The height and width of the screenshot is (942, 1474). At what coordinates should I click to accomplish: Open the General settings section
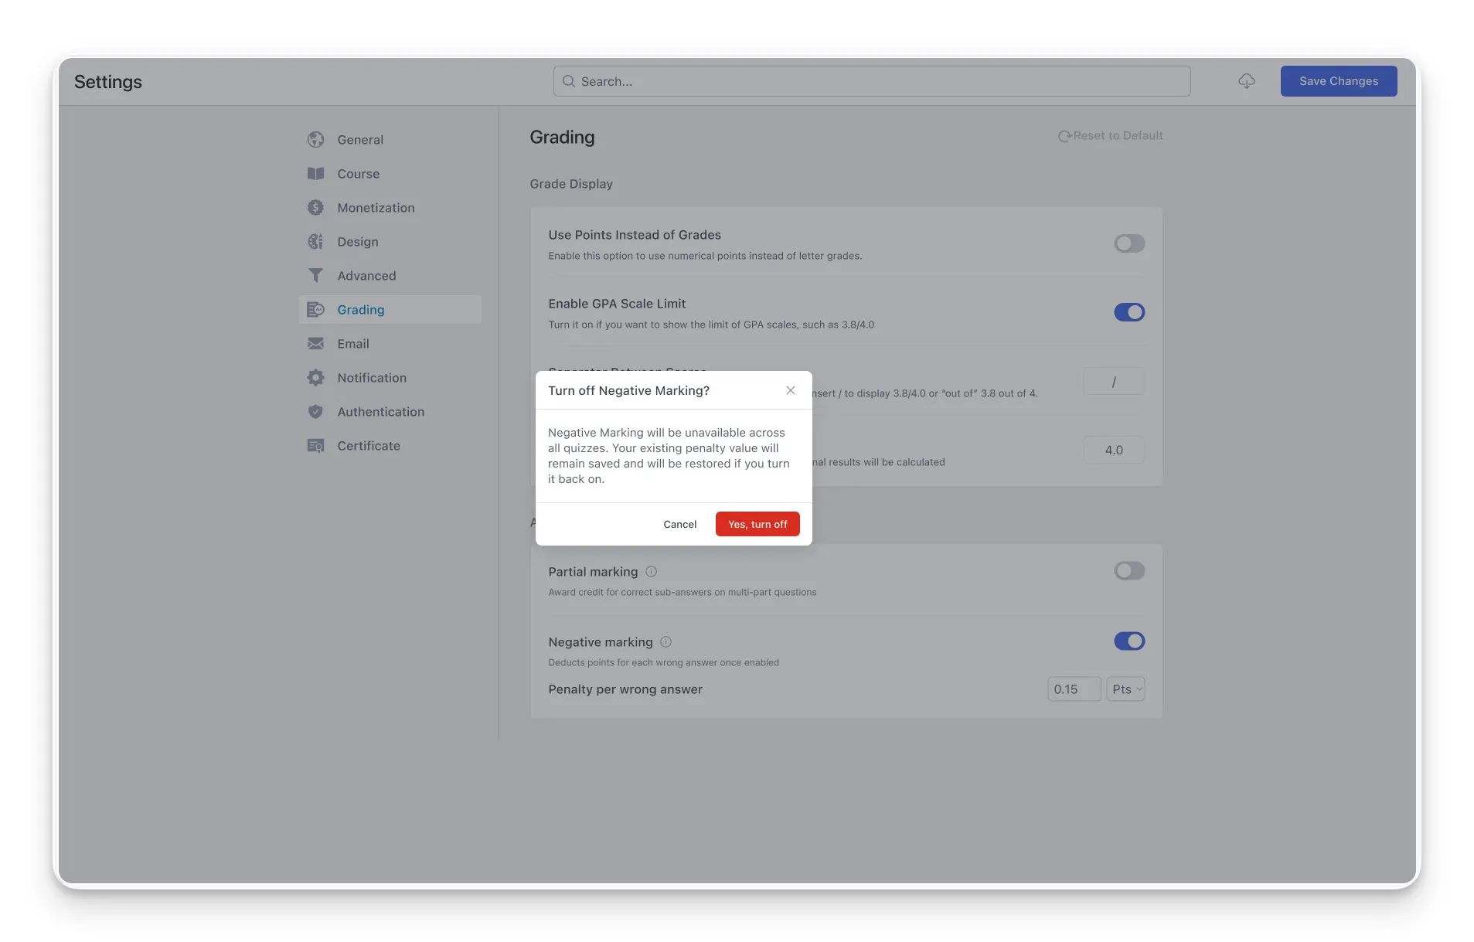point(390,140)
